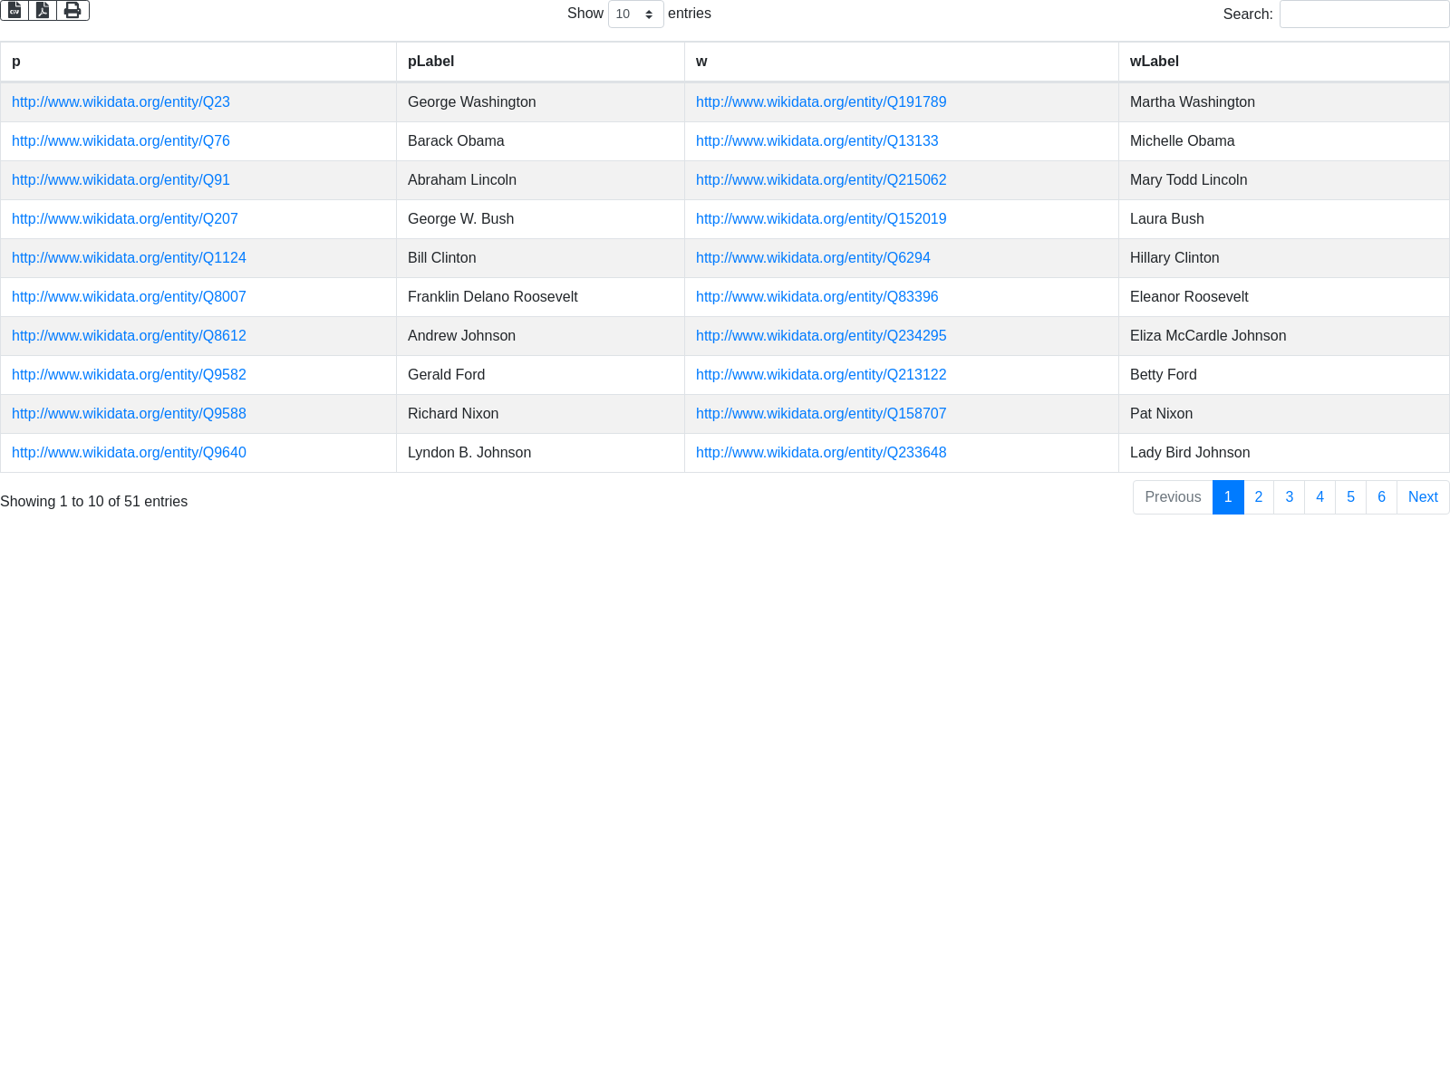The height and width of the screenshot is (1087, 1450).
Task: Open Michelle Obama's Q13133 entity link
Action: [817, 141]
